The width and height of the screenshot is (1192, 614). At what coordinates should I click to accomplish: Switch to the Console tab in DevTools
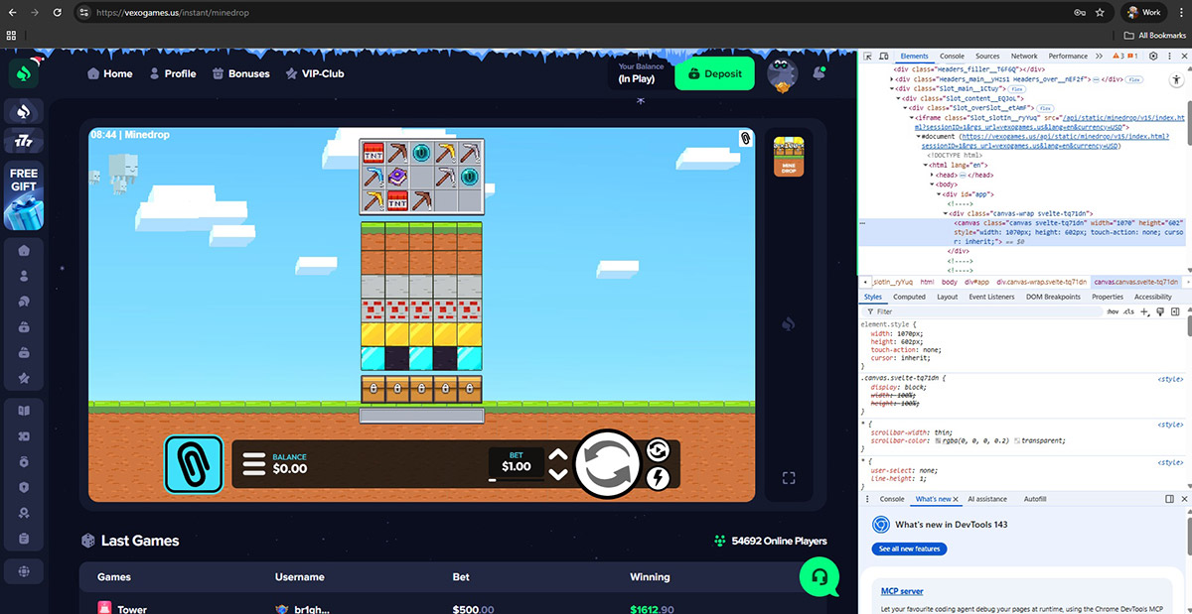pyautogui.click(x=952, y=57)
